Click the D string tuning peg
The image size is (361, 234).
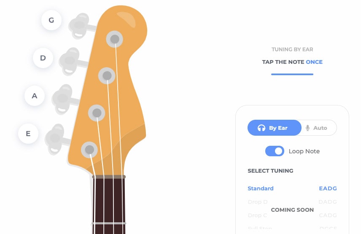point(70,61)
